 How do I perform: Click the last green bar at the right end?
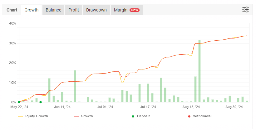[x=247, y=101]
